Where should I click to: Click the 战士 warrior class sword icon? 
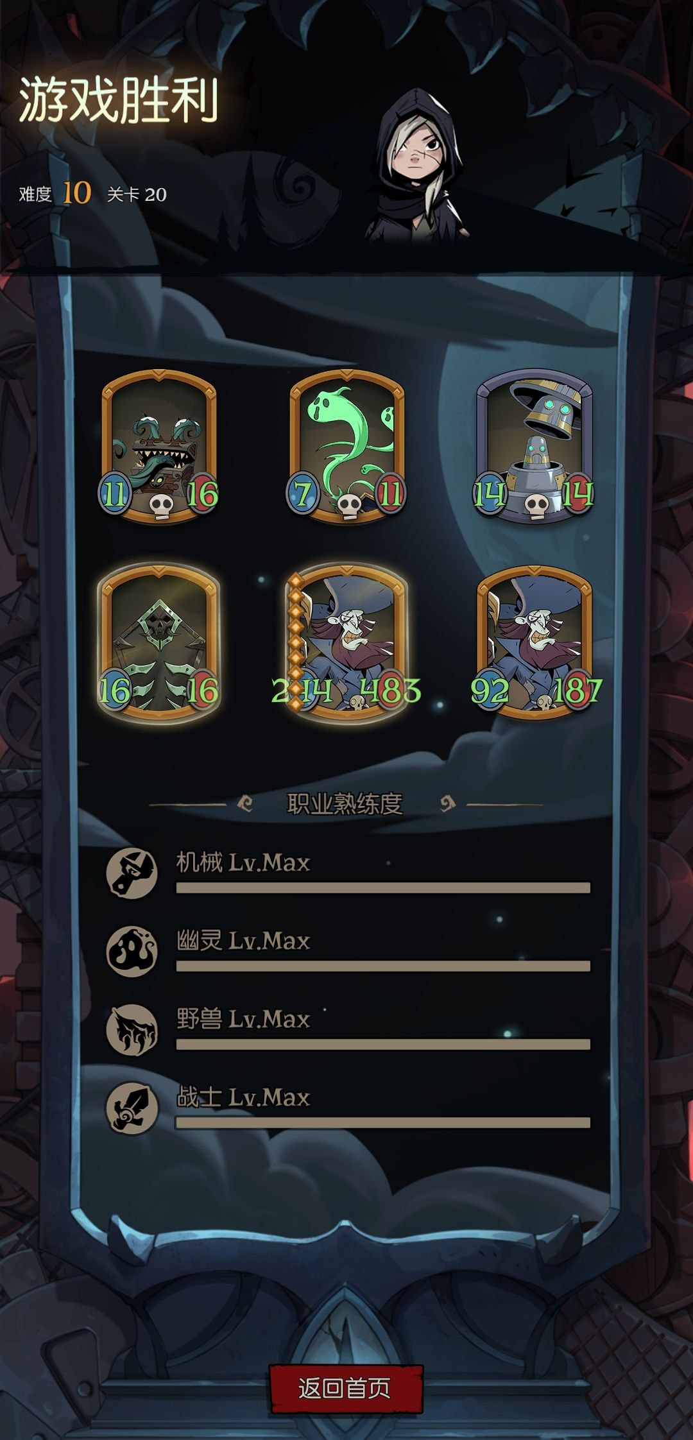pos(132,1108)
